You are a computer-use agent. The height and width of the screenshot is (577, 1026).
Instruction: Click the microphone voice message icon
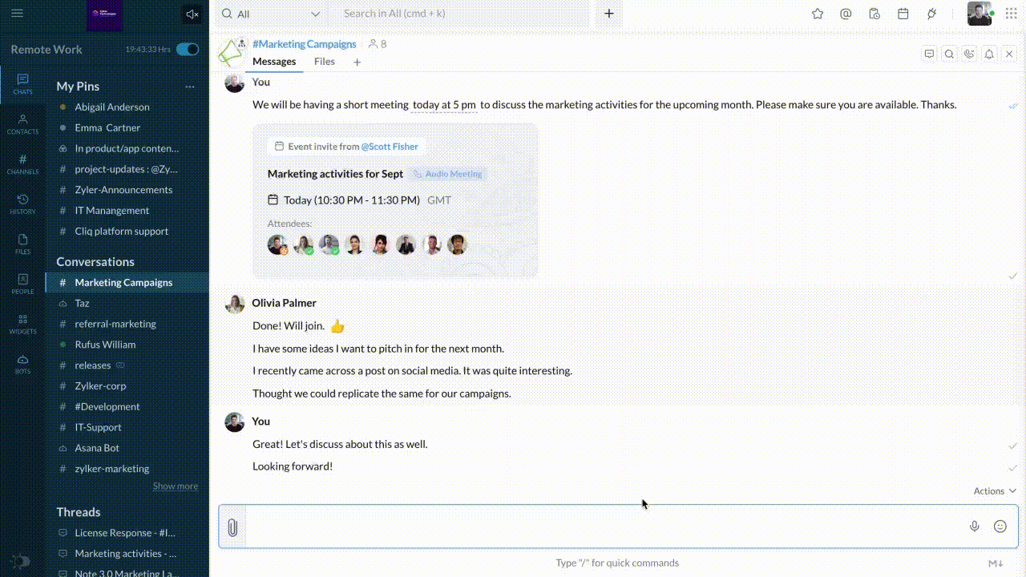[974, 527]
